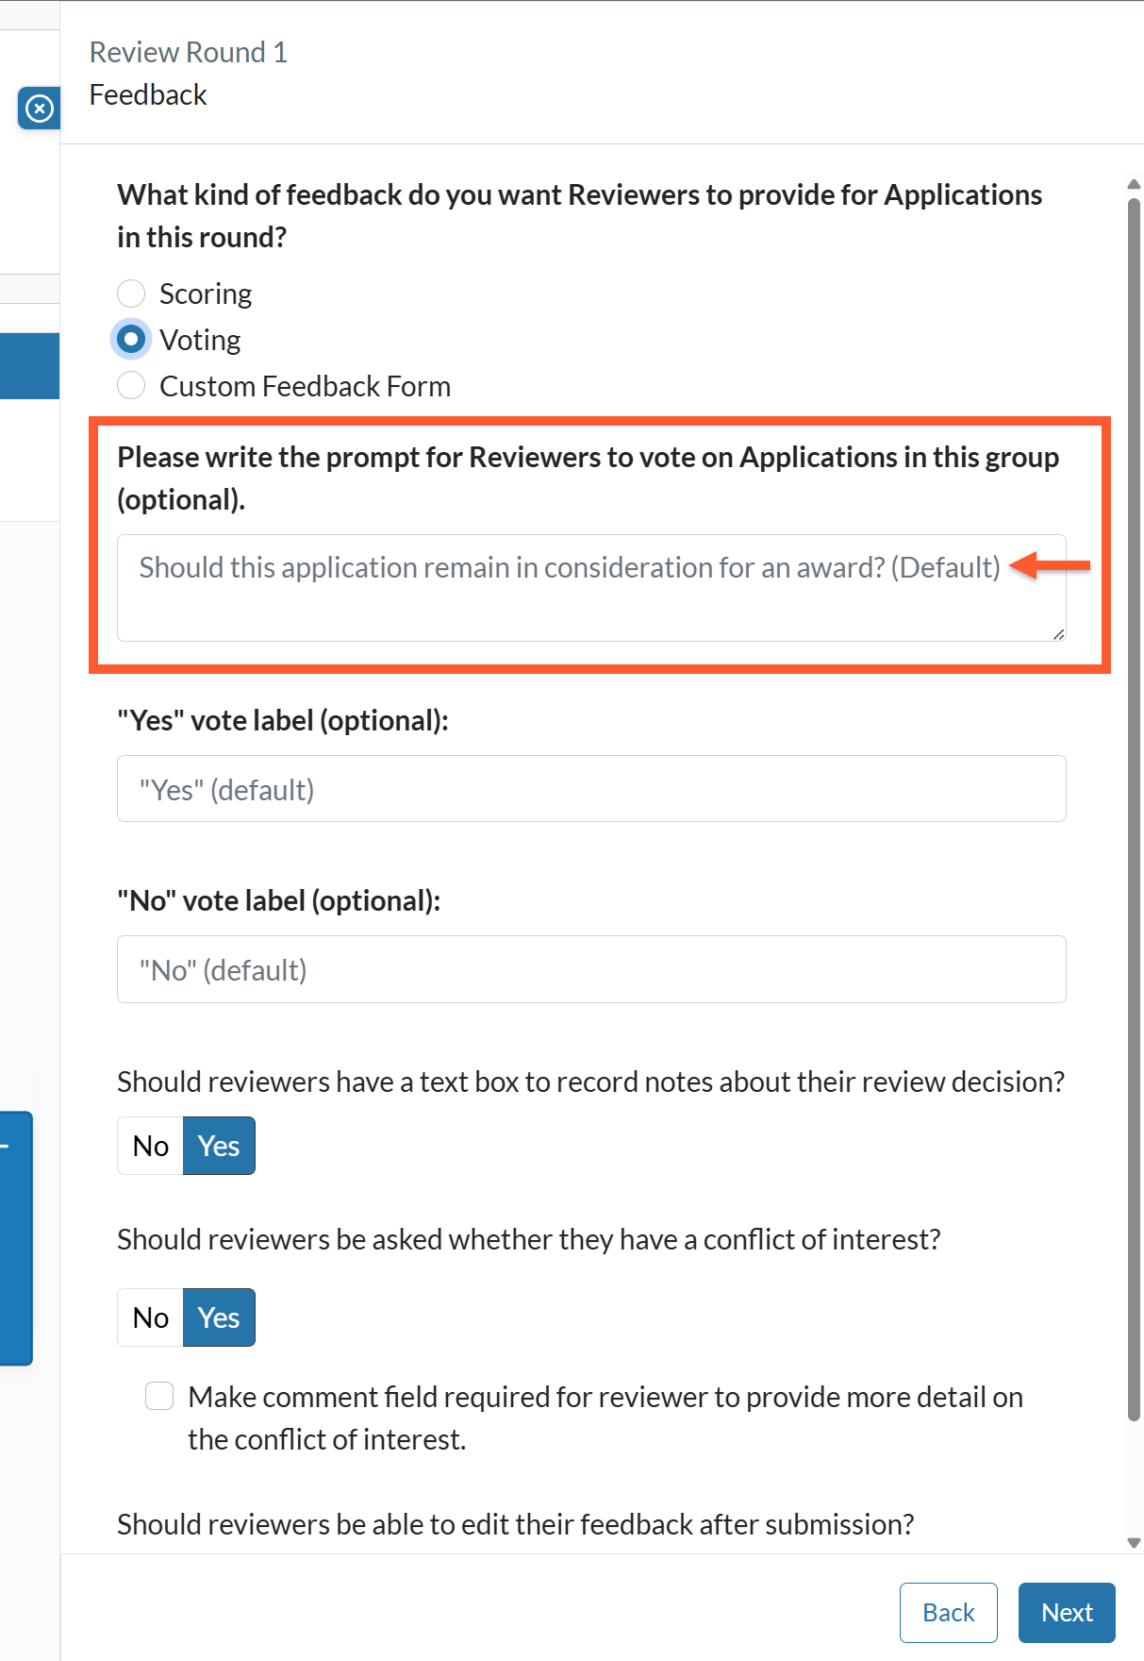Click the voting prompt text area
Viewport: 1144px width, 1661px height.
click(x=591, y=588)
